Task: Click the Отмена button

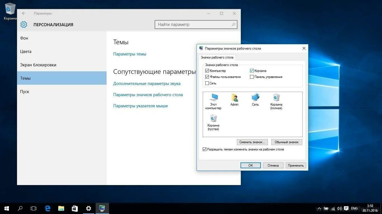Action: (273, 165)
